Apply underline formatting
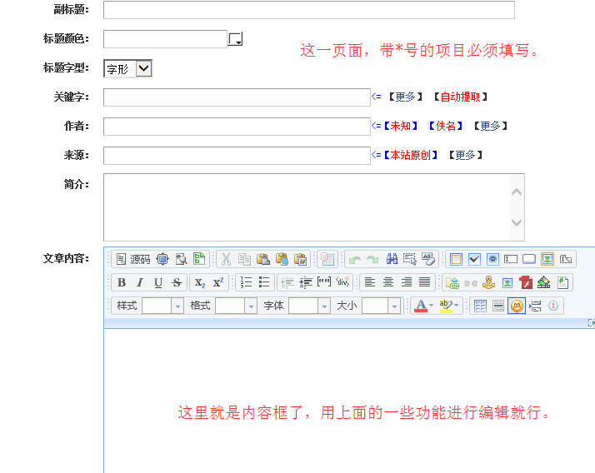Screen dimensions: 595x473 tap(158, 282)
